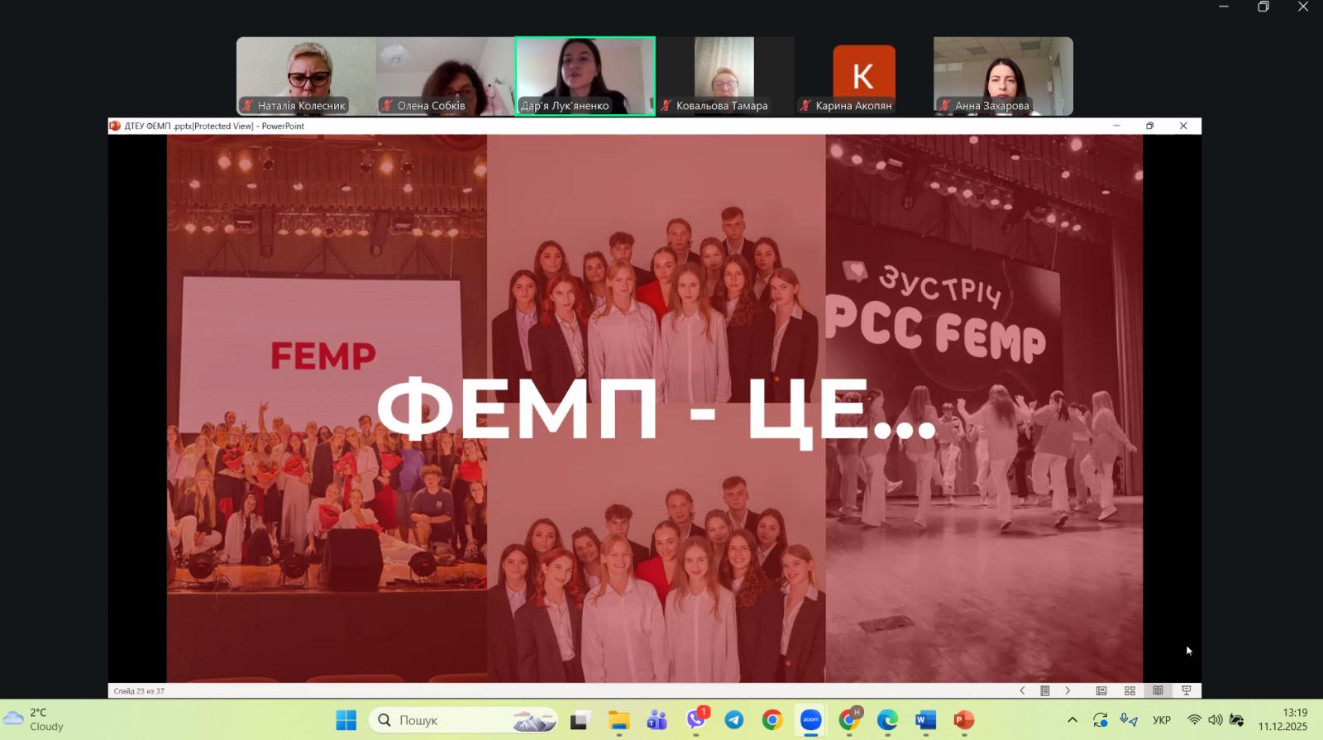Advance to the next slide arrow
1323x740 pixels.
[1067, 690]
